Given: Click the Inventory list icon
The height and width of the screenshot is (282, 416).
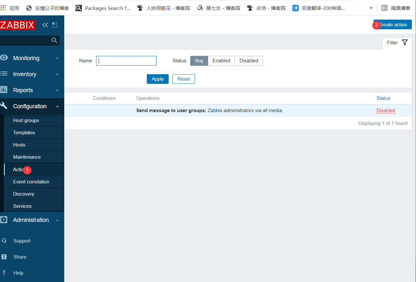Looking at the screenshot, I should pyautogui.click(x=4, y=74).
